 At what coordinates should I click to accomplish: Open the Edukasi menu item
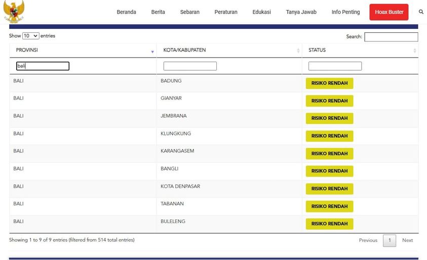pyautogui.click(x=261, y=12)
